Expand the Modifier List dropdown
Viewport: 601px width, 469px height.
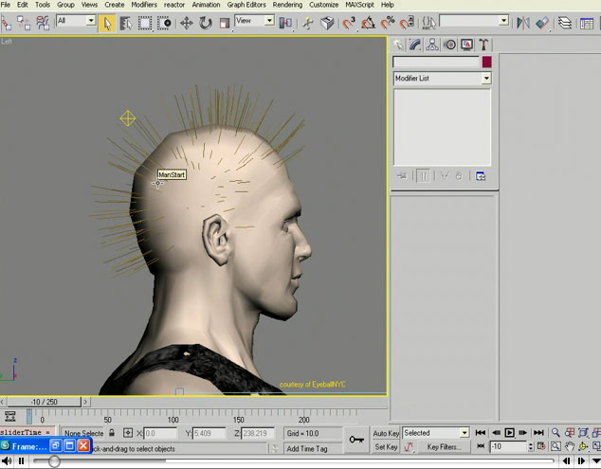pyautogui.click(x=486, y=79)
